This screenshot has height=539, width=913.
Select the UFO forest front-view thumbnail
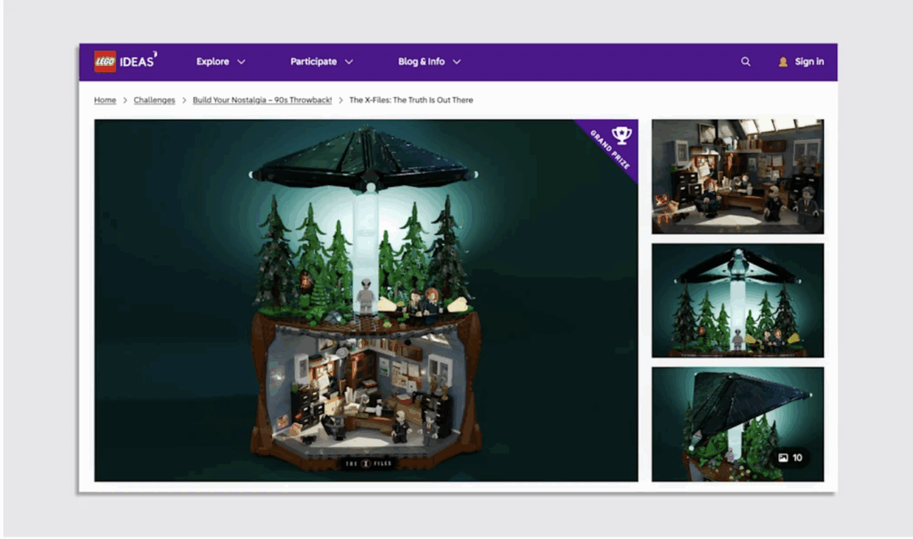coord(737,300)
